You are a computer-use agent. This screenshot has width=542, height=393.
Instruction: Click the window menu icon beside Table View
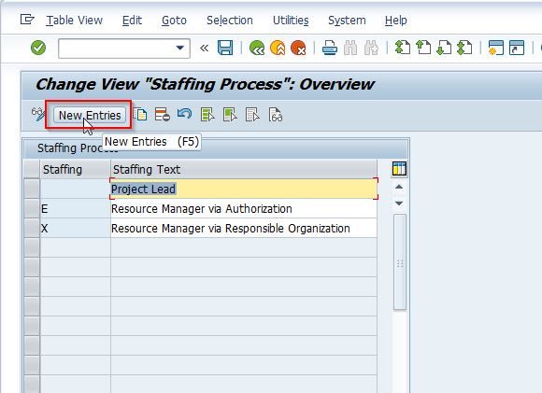click(x=27, y=20)
